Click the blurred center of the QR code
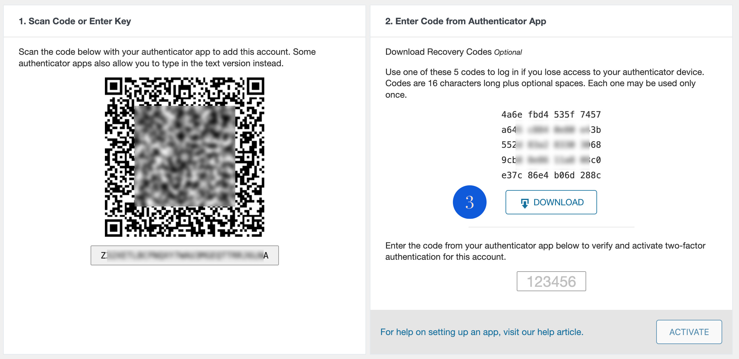This screenshot has height=359, width=739. pyautogui.click(x=185, y=156)
